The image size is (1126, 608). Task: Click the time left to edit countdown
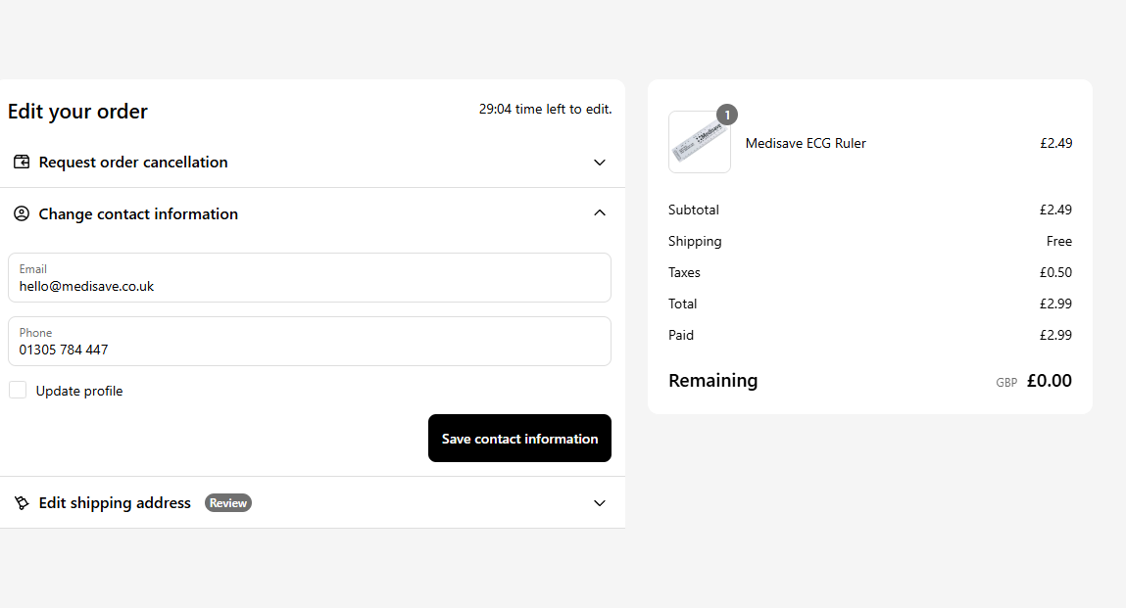[545, 110]
